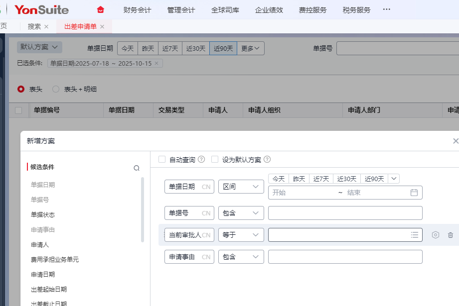Select the 表头 + 明细 radio button
This screenshot has width=459, height=306.
56,89
